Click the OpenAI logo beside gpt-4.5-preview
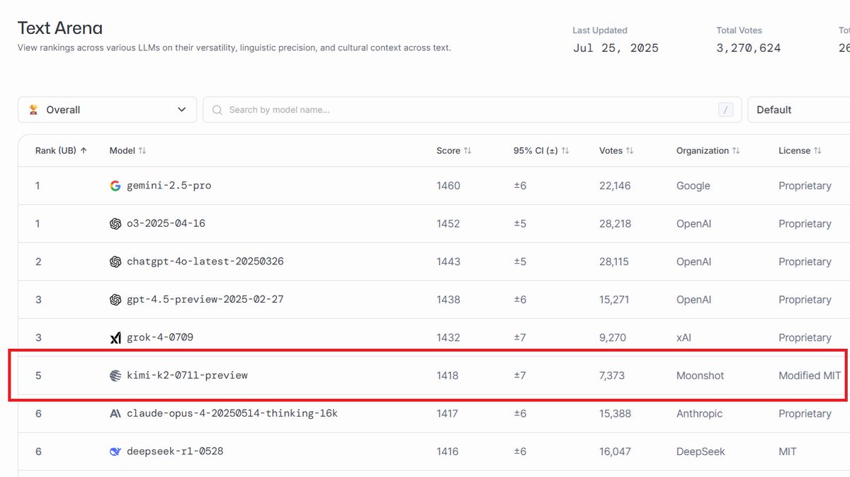This screenshot has width=850, height=477. tap(115, 300)
